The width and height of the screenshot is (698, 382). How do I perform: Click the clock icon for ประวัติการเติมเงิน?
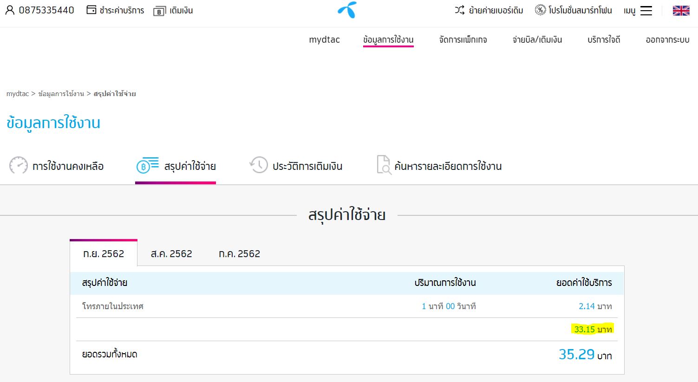(259, 165)
